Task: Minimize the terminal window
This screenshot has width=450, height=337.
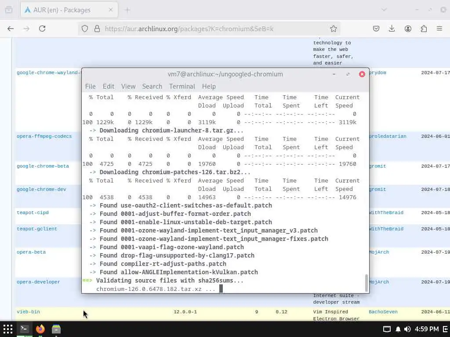Action: (334, 74)
